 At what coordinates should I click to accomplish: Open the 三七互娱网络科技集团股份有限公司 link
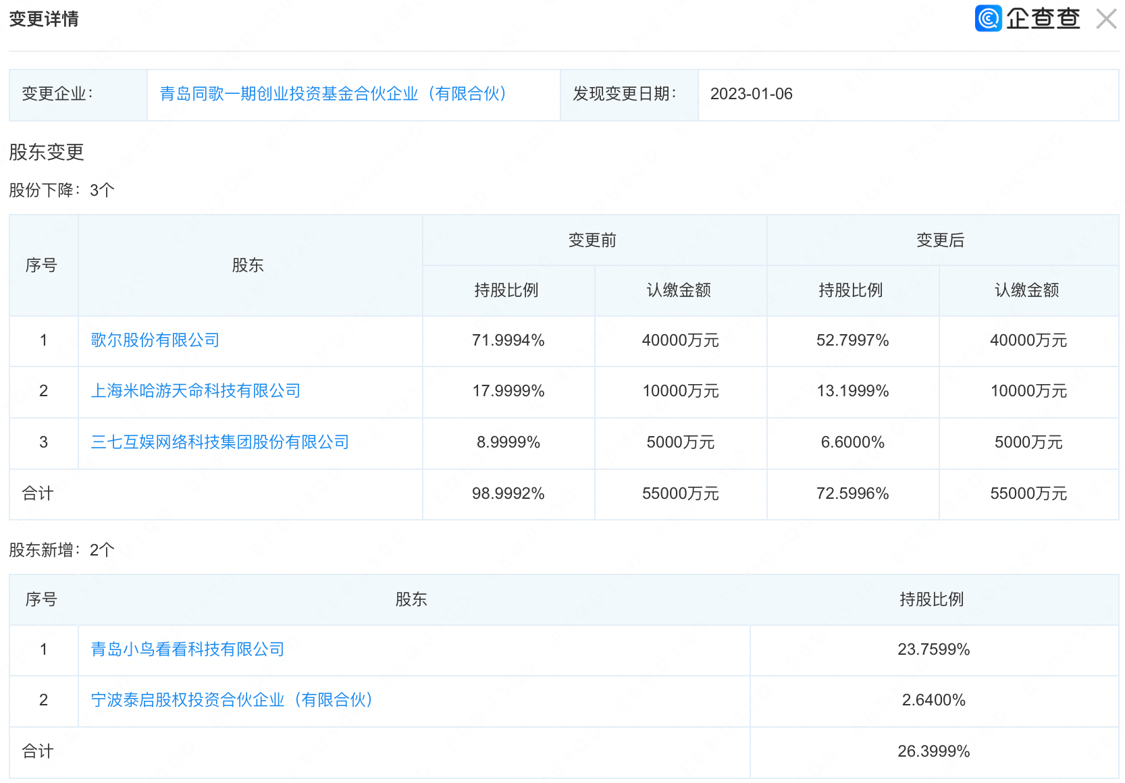click(220, 442)
